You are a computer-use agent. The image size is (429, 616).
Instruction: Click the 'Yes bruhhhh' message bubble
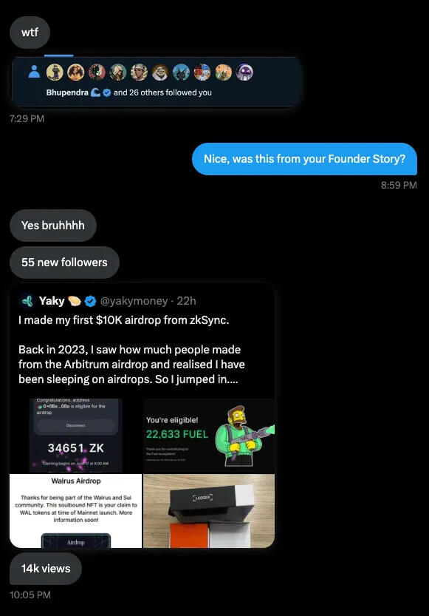tap(53, 225)
